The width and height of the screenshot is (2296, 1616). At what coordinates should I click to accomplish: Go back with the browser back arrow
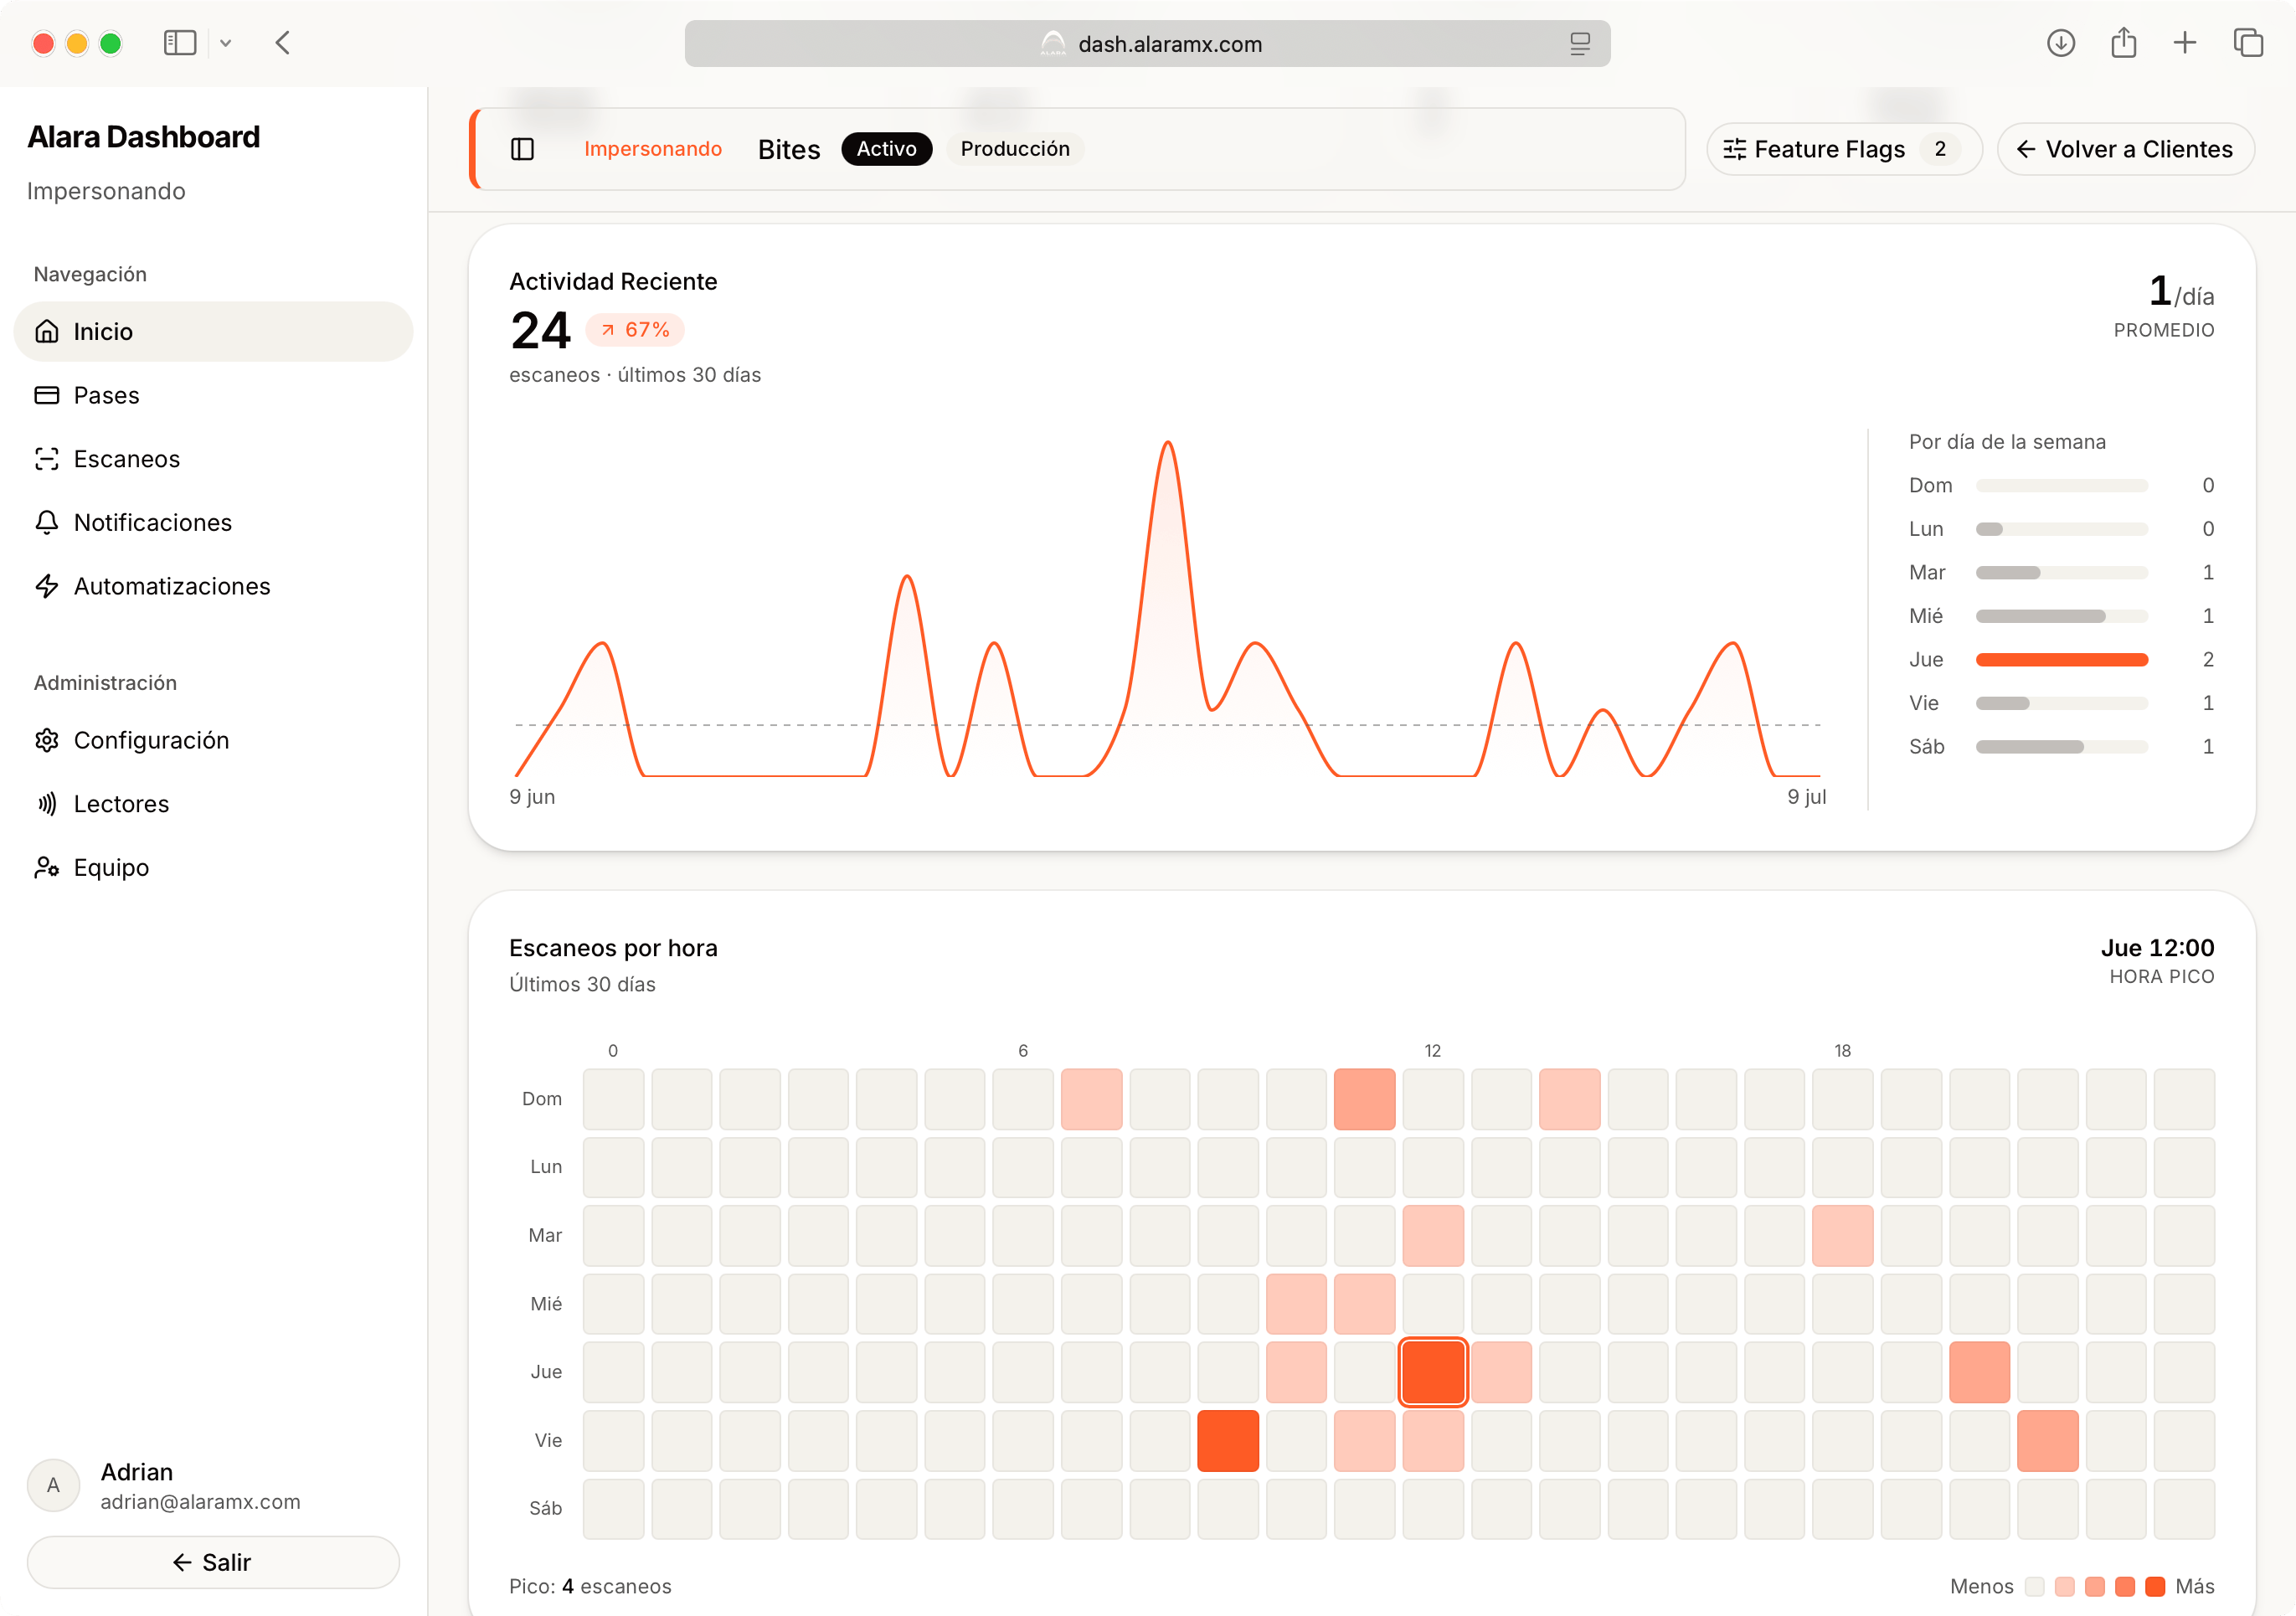[283, 43]
